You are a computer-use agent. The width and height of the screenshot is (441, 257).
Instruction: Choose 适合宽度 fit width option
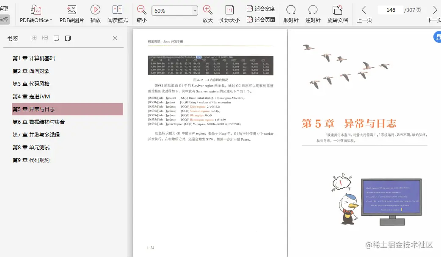261,8
